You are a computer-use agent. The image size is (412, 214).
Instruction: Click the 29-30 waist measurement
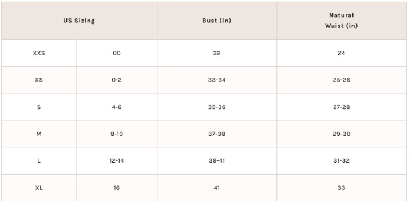click(341, 134)
